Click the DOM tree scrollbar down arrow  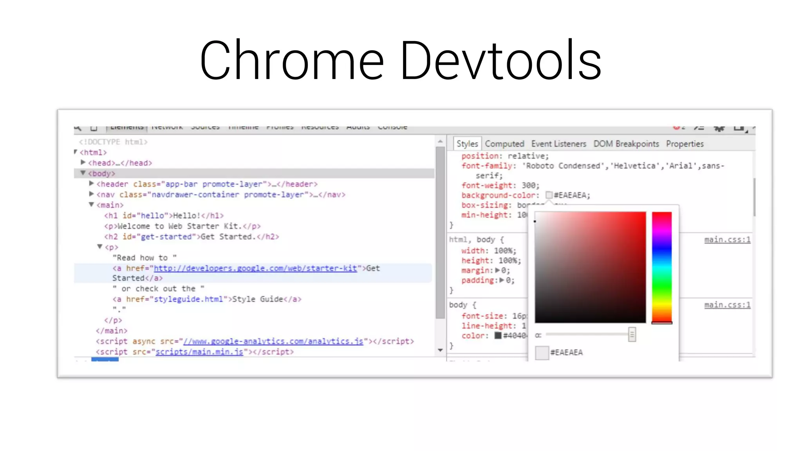(x=440, y=350)
